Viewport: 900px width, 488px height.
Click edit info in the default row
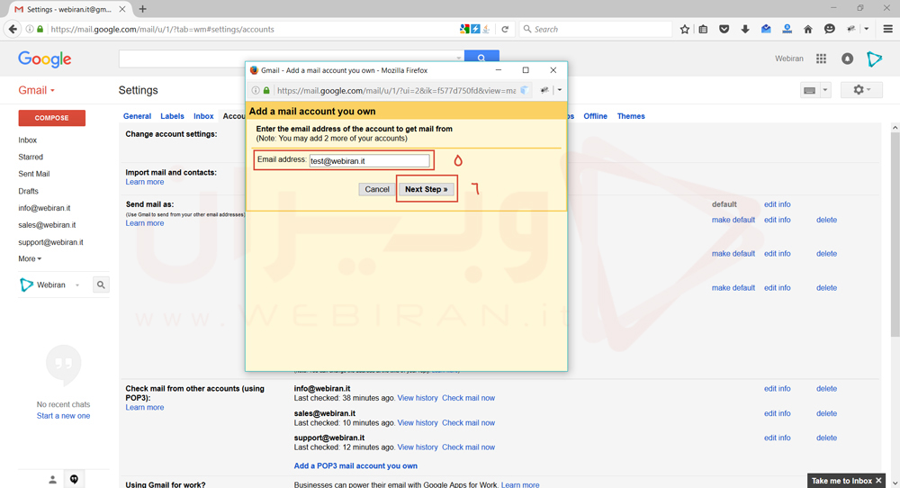778,204
